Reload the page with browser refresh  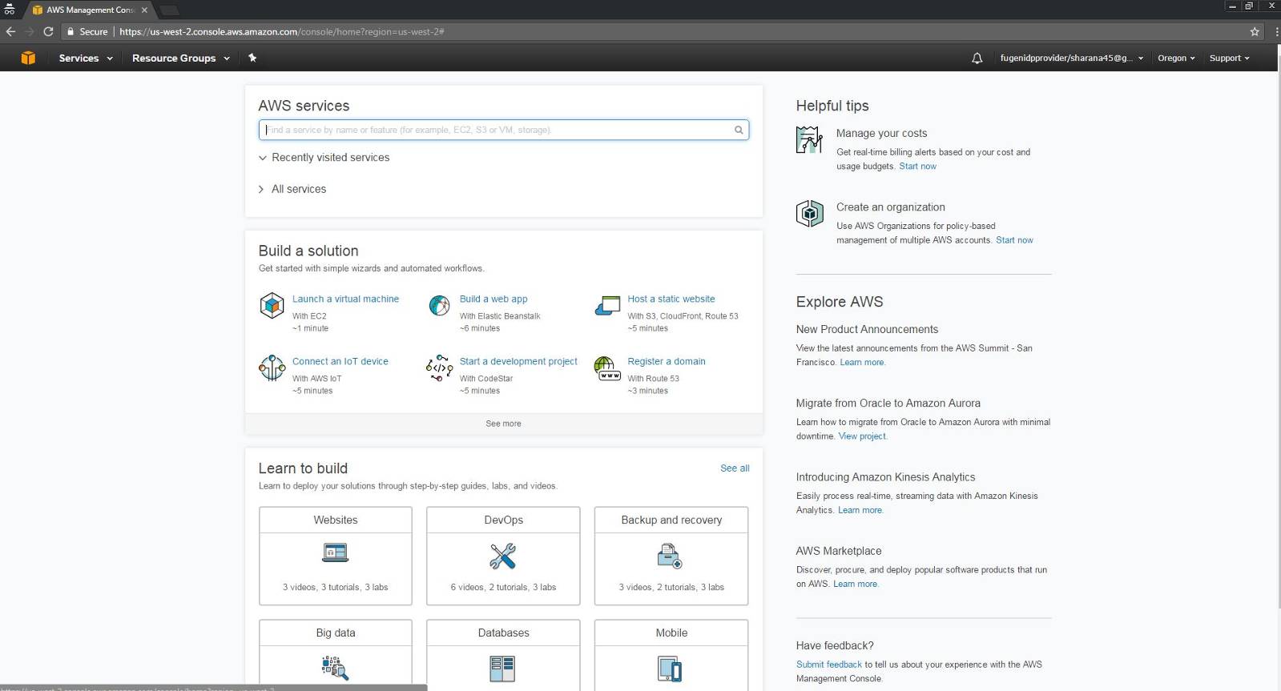tap(48, 31)
